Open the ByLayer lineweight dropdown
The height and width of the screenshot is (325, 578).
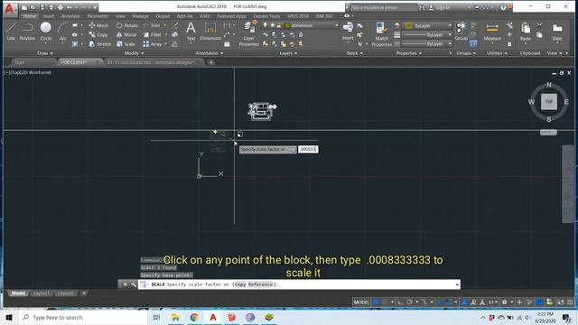click(427, 34)
